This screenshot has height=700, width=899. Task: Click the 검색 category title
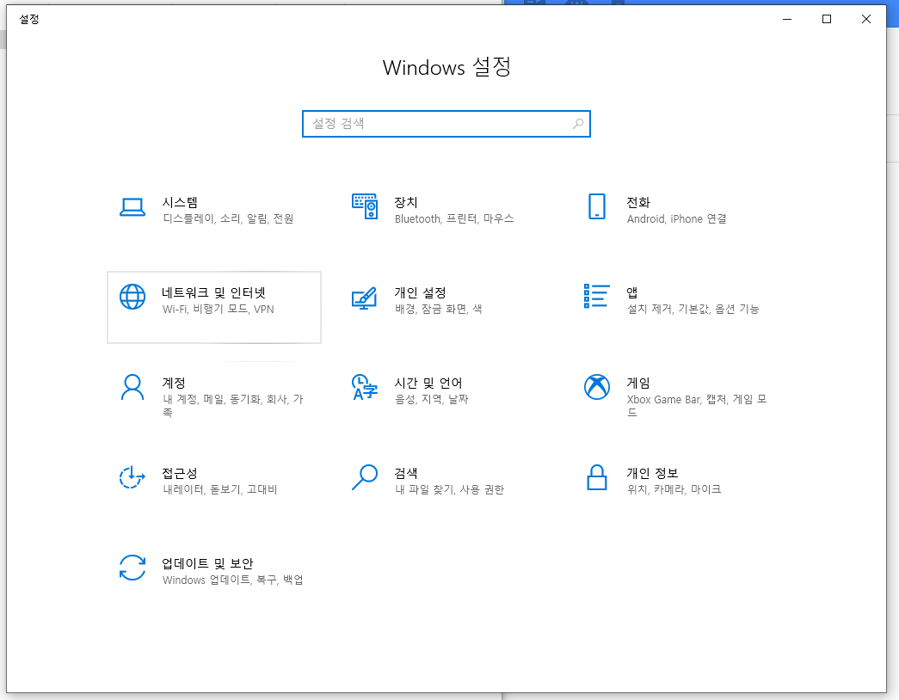(x=406, y=474)
